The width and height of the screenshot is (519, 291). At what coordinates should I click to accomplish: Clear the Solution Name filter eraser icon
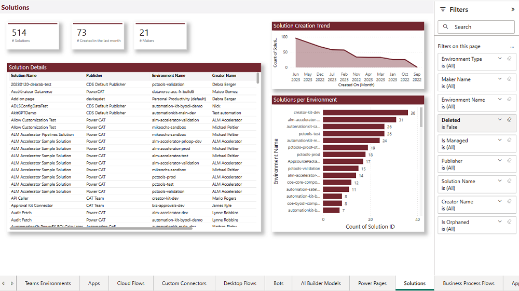pos(509,181)
